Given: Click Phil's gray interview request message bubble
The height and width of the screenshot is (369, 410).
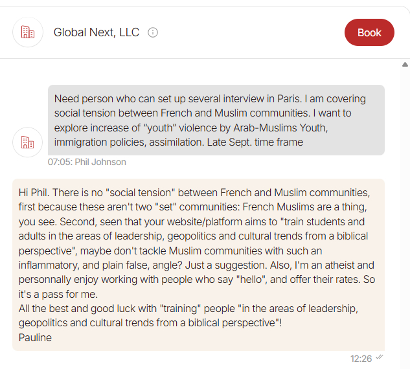Looking at the screenshot, I should (216, 120).
